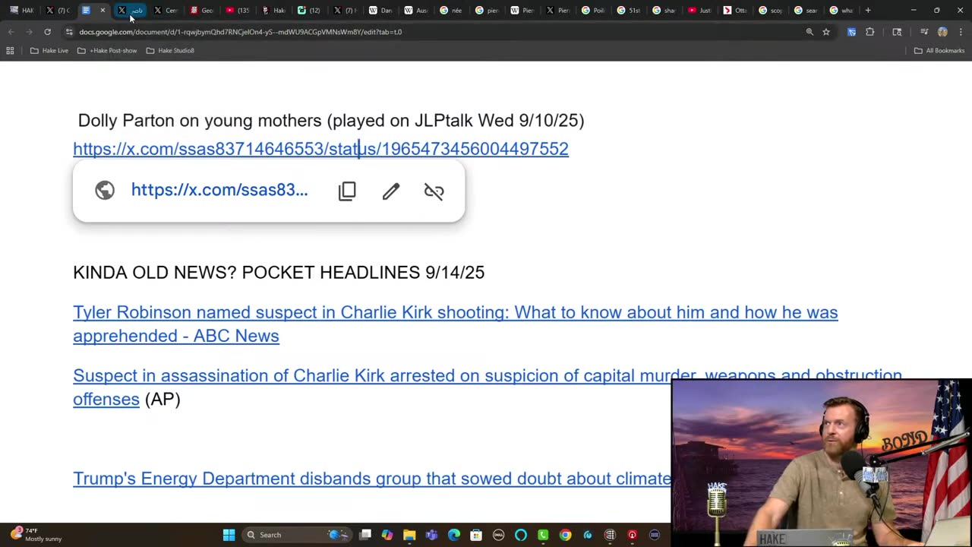Open the shortened x.com link in preview popup
Viewport: 972px width, 547px height.
(219, 190)
